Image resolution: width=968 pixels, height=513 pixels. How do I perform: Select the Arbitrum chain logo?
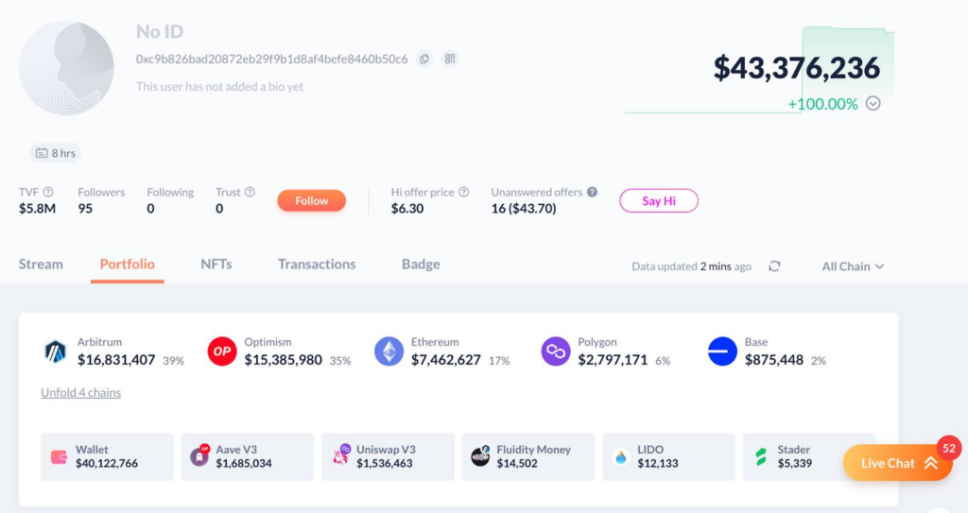(56, 352)
